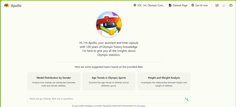Choose the Age Trends in Olympic Sports card

tap(109, 81)
